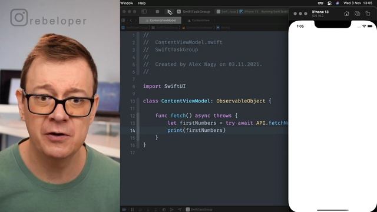Screen dimensions: 377x212
Task: Click the glasses menu bar icon
Action: [320, 3]
